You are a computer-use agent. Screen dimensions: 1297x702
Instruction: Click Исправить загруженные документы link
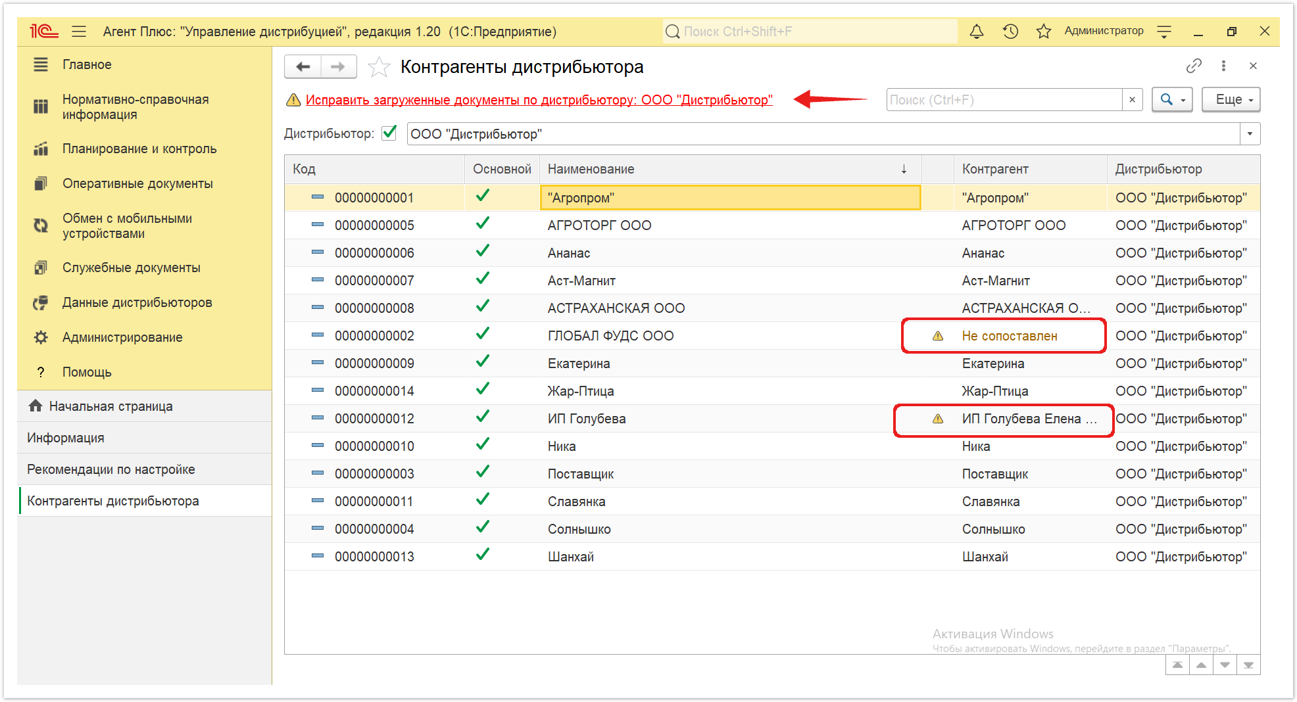click(x=539, y=100)
